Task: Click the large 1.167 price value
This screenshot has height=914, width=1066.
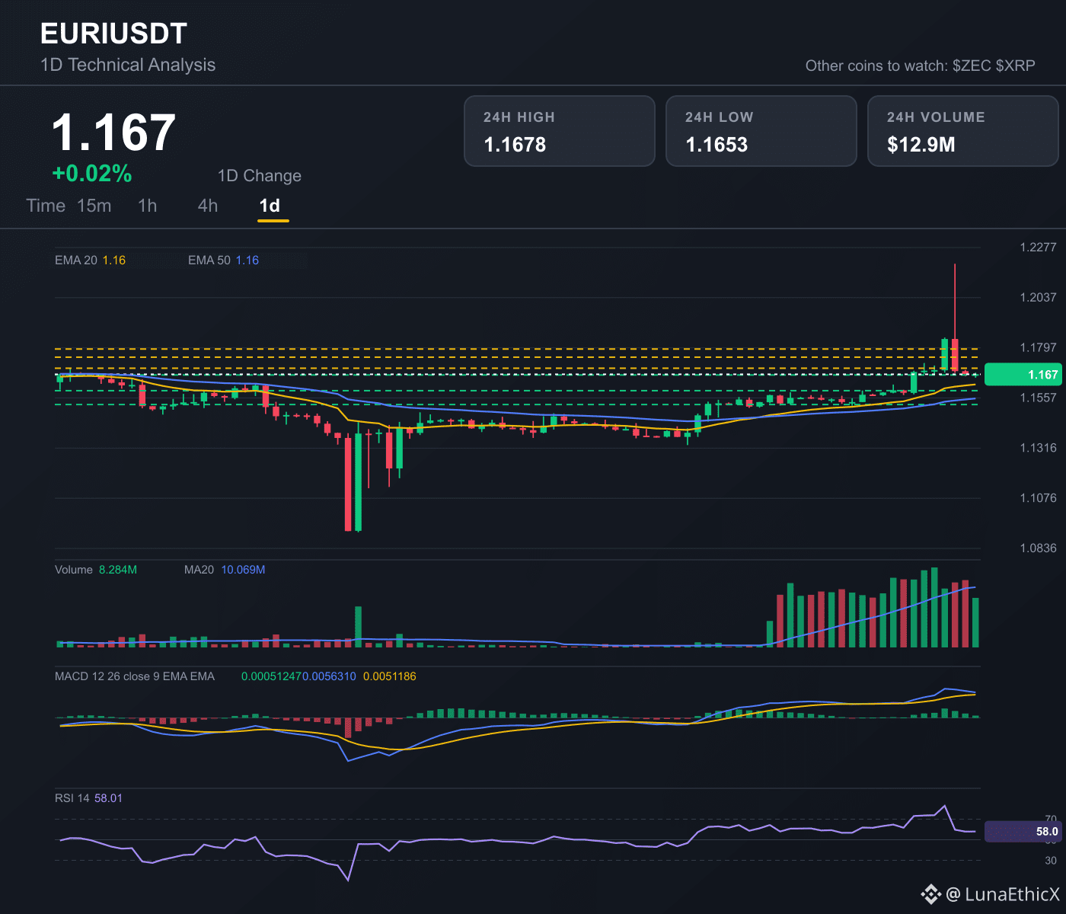Action: point(114,133)
